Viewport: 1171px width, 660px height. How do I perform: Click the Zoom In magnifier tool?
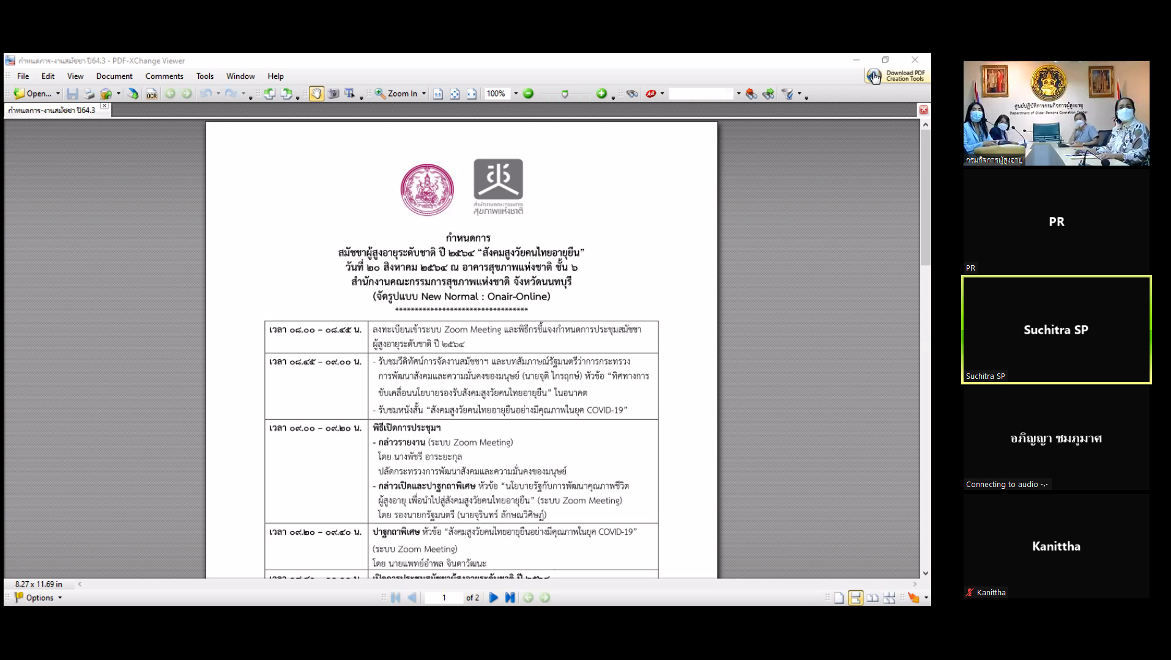coord(396,94)
